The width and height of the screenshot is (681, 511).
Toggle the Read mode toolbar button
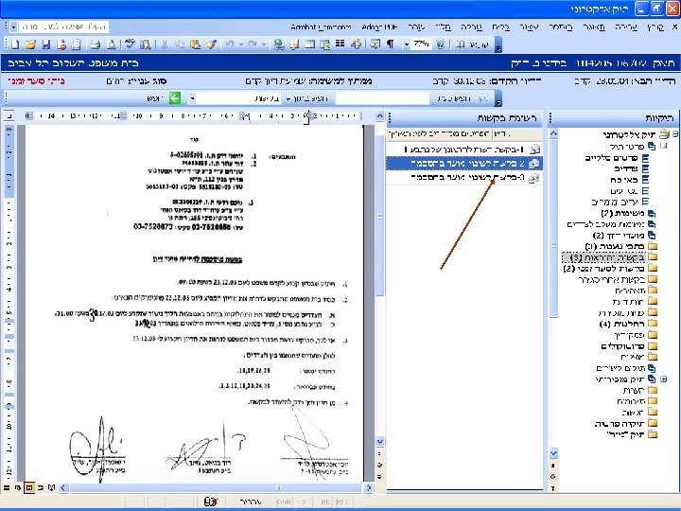[x=473, y=44]
